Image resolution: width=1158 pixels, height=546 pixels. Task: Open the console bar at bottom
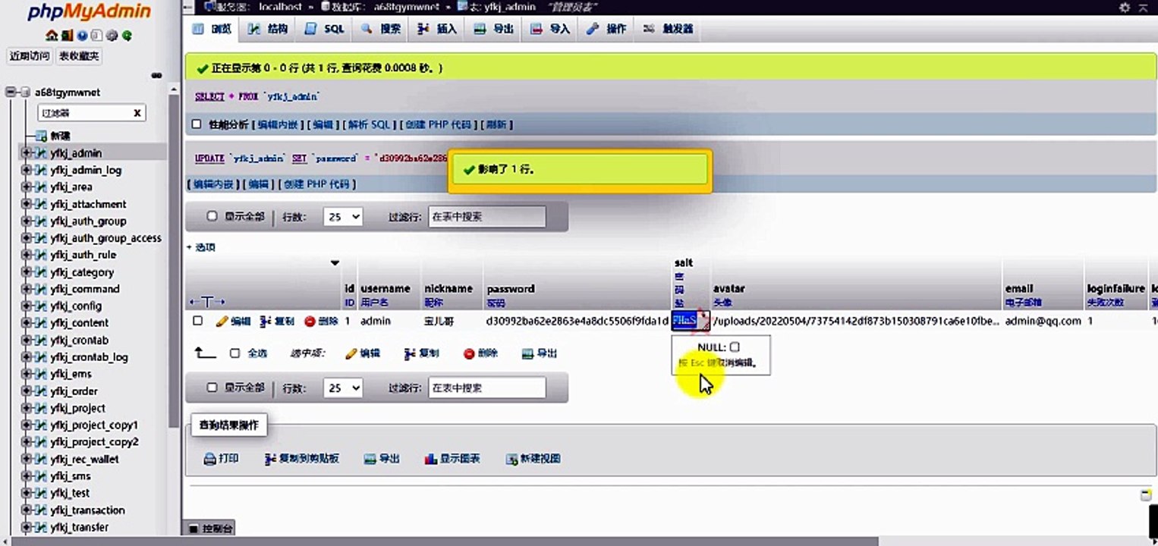(x=210, y=528)
